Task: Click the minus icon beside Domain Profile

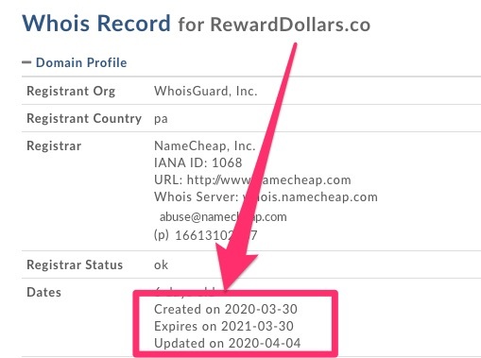Action: 26,62
